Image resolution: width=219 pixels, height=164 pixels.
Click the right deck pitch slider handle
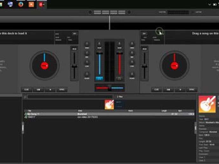coord(144,66)
